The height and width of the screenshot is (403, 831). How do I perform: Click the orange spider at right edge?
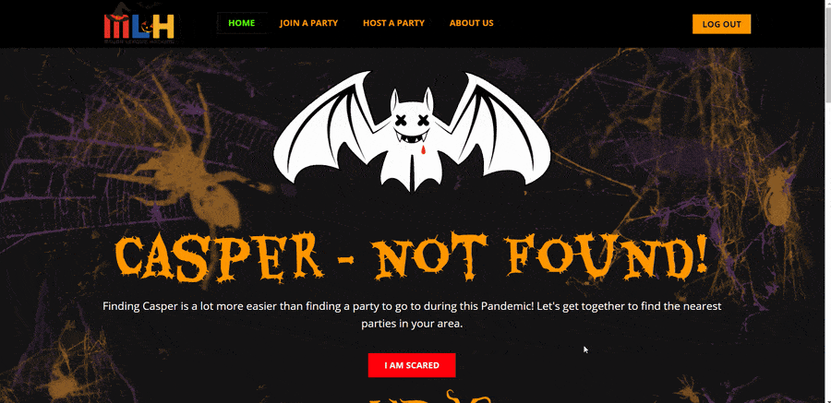(x=777, y=196)
